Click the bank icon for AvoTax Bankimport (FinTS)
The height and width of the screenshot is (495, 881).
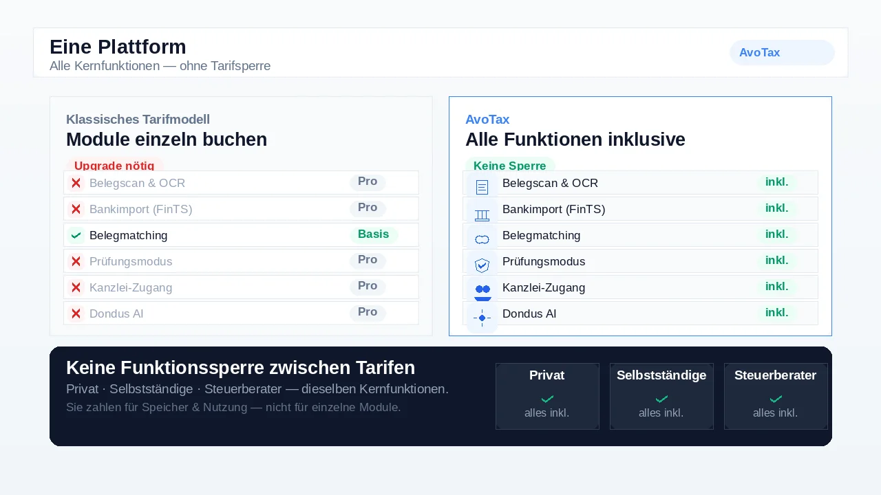[x=482, y=215]
